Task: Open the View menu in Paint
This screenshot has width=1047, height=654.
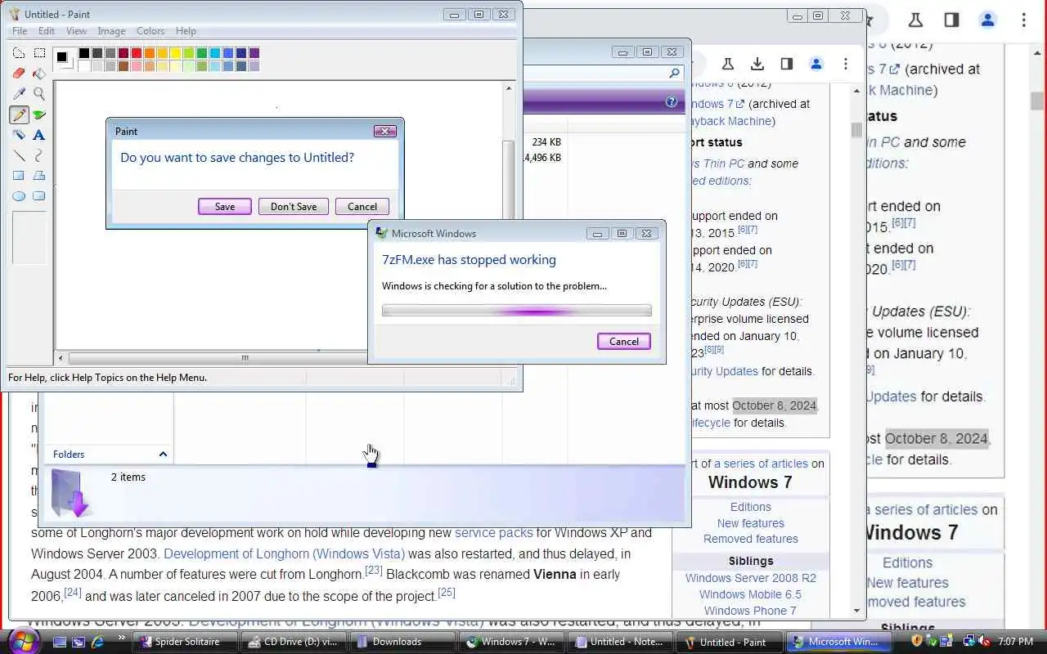Action: pos(76,31)
